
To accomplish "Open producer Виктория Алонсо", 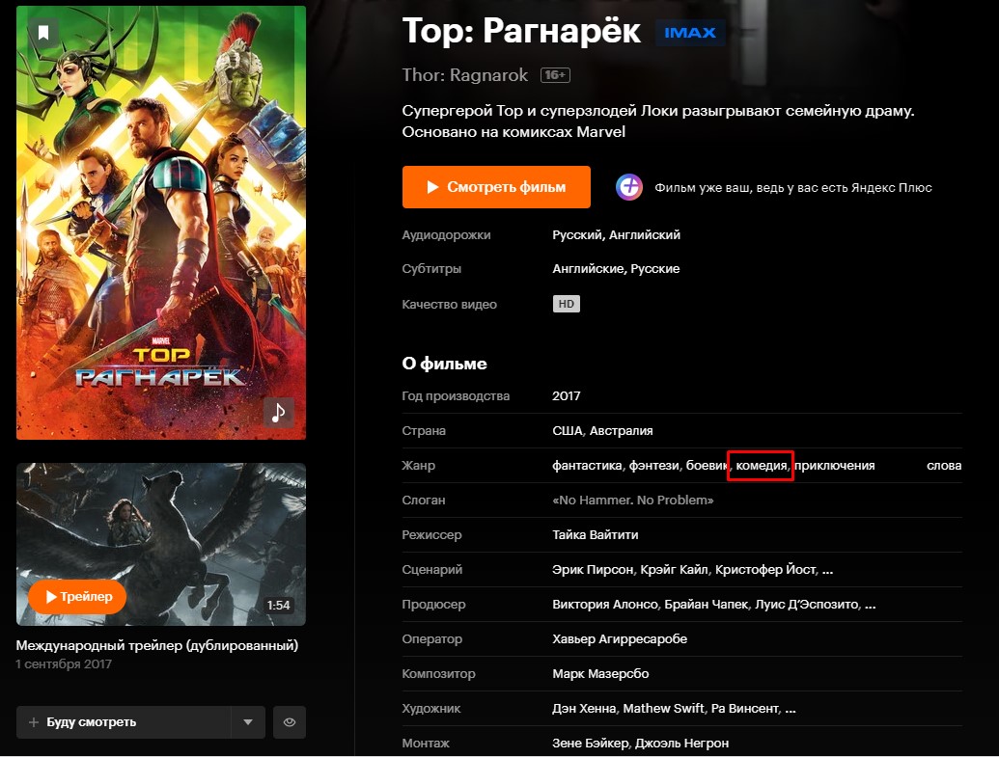I will point(604,604).
